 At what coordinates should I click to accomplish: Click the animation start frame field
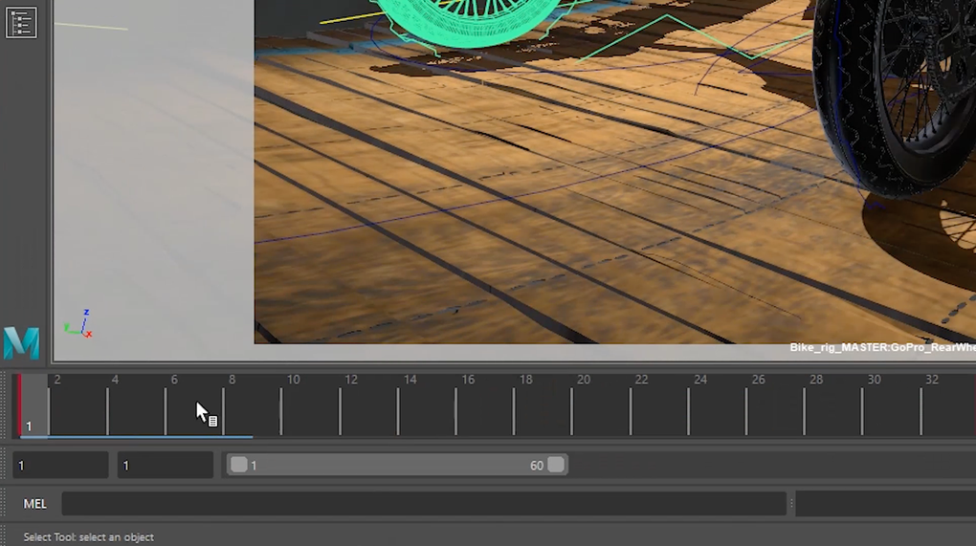point(60,465)
